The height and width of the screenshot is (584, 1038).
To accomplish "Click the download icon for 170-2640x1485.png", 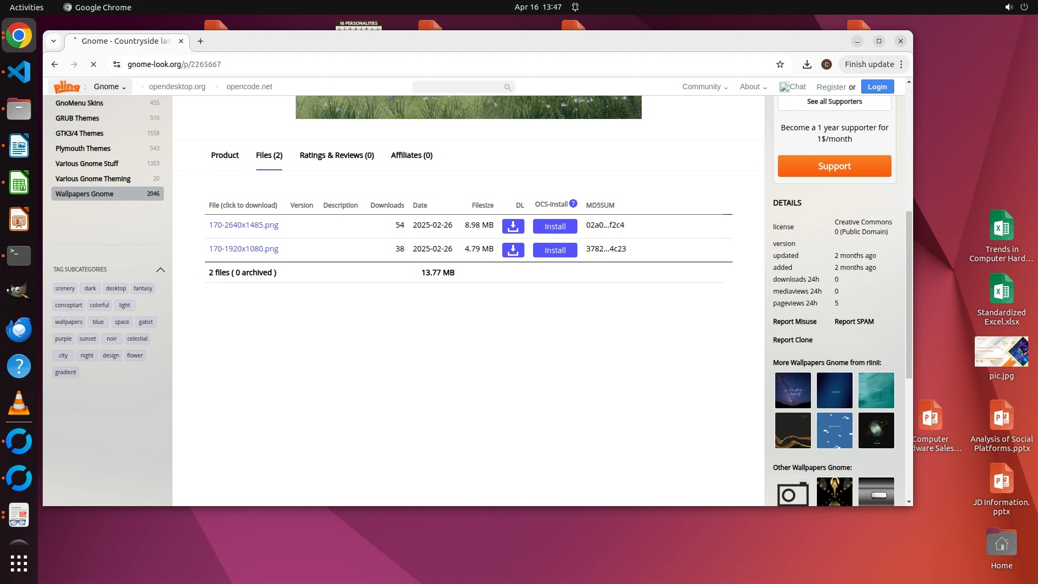I will [x=513, y=226].
